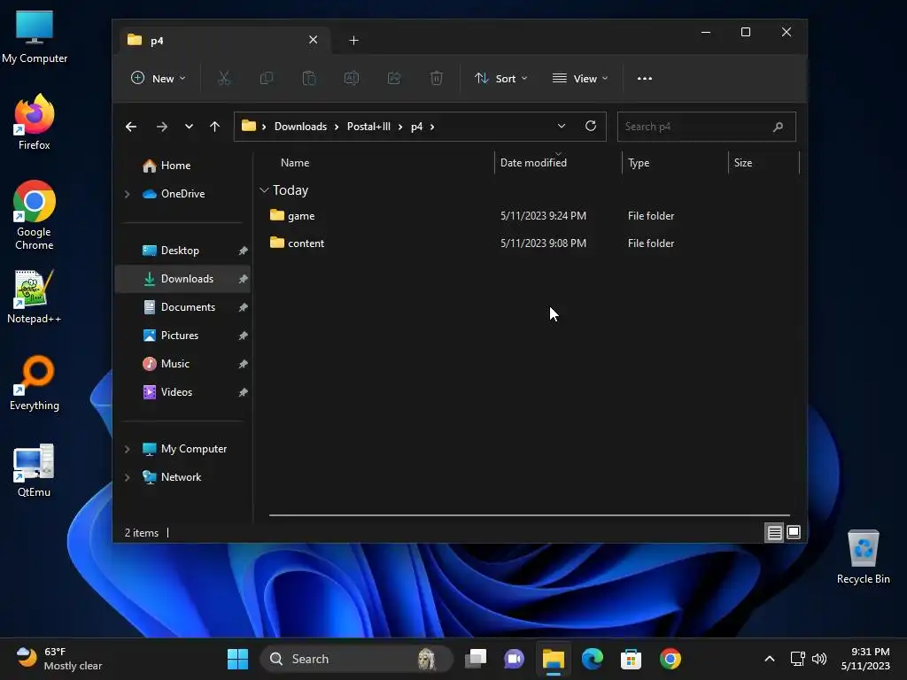The height and width of the screenshot is (680, 907).
Task: Click the search magnifier icon in Search p4
Action: (778, 127)
